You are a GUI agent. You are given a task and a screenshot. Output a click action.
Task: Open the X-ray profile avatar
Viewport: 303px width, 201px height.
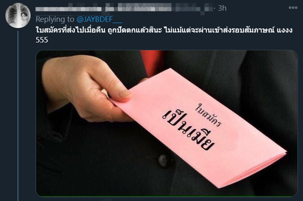[18, 16]
